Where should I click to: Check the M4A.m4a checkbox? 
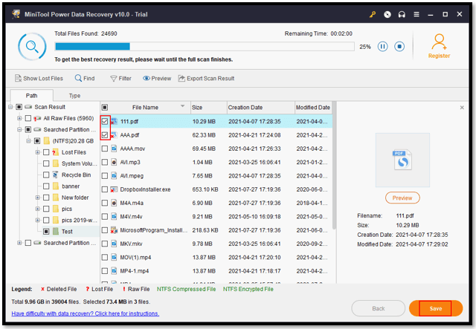pos(105,203)
